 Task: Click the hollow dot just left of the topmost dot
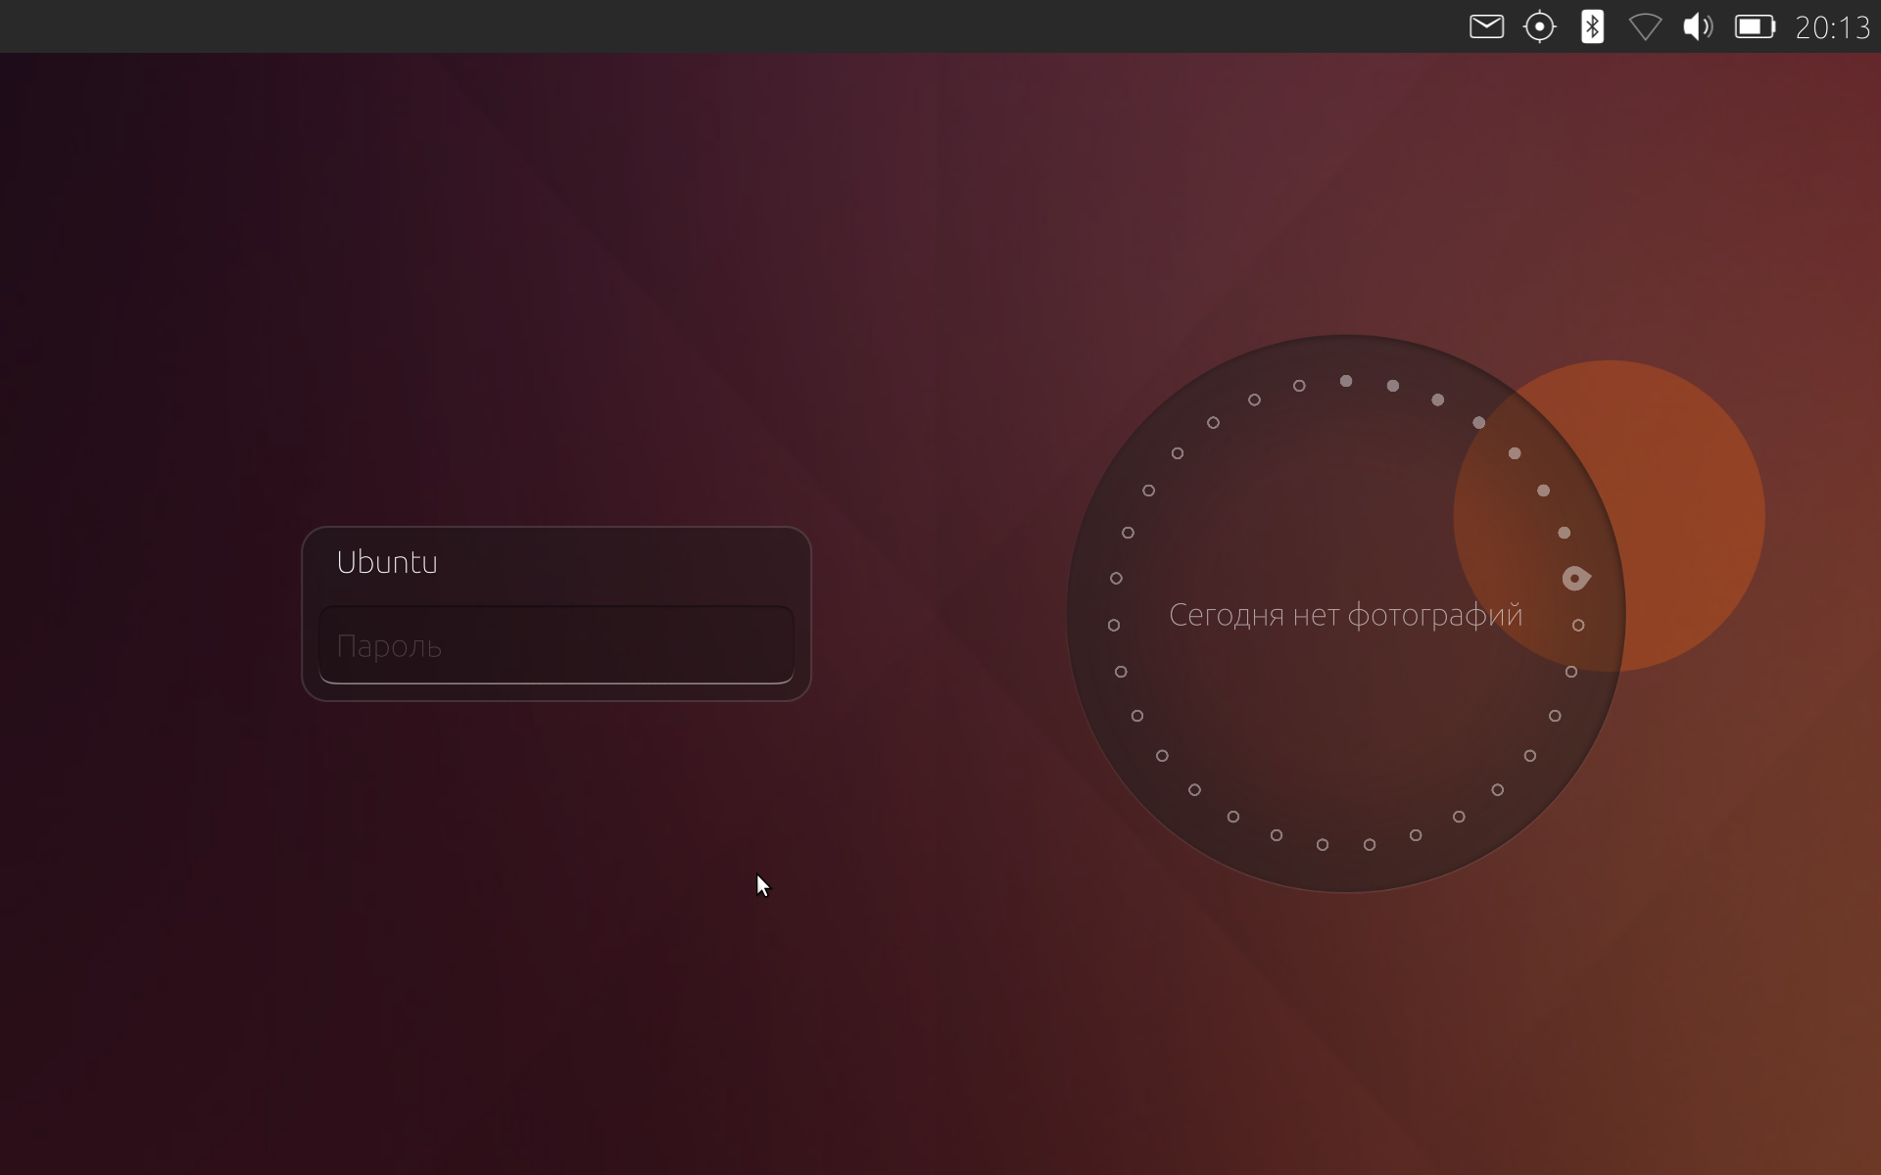pos(1299,386)
